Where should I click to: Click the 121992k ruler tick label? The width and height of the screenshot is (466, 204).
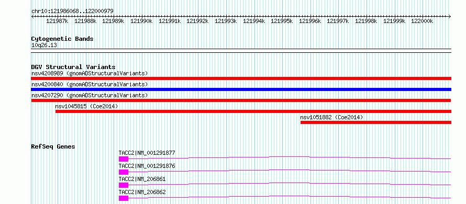197,21
